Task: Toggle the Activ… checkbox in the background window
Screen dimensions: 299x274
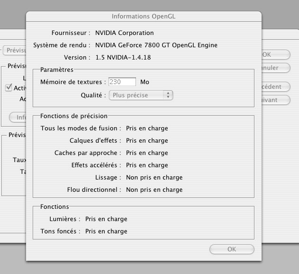Action: (x=9, y=88)
